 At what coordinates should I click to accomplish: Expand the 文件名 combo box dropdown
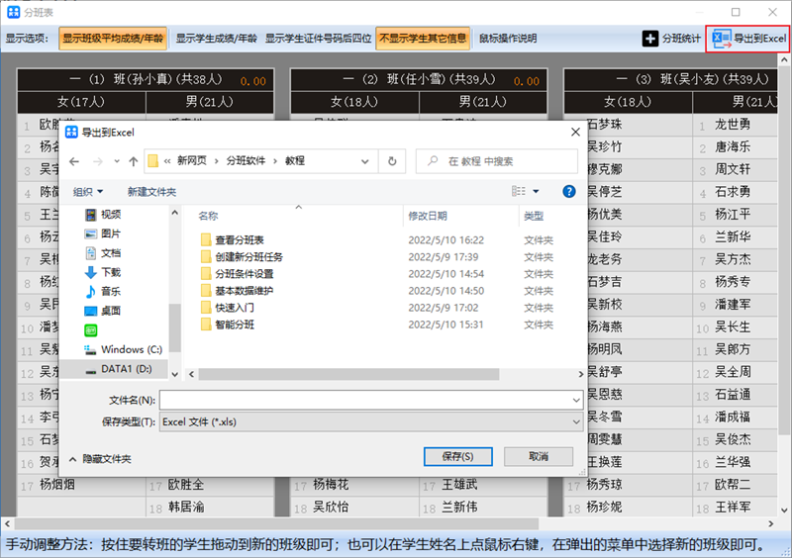point(576,400)
